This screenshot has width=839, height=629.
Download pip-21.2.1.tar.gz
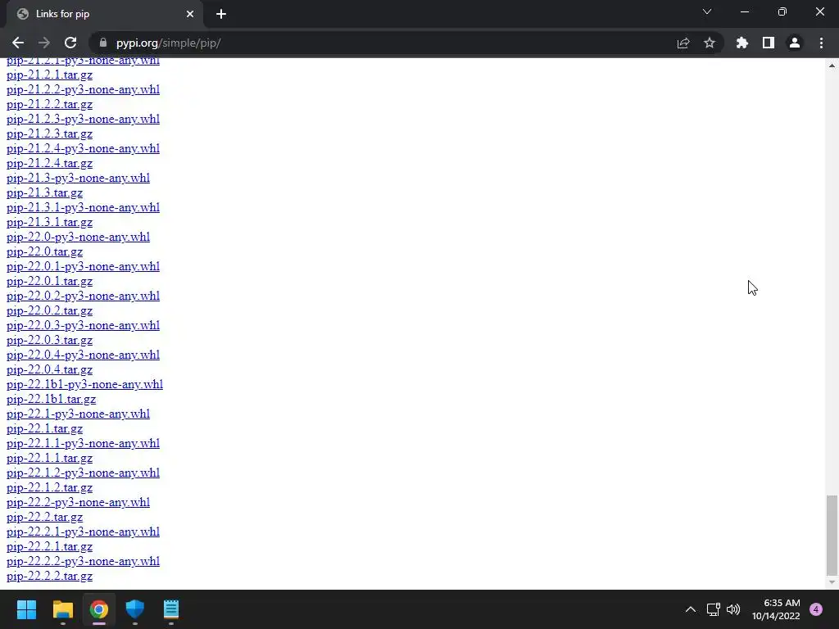(49, 75)
